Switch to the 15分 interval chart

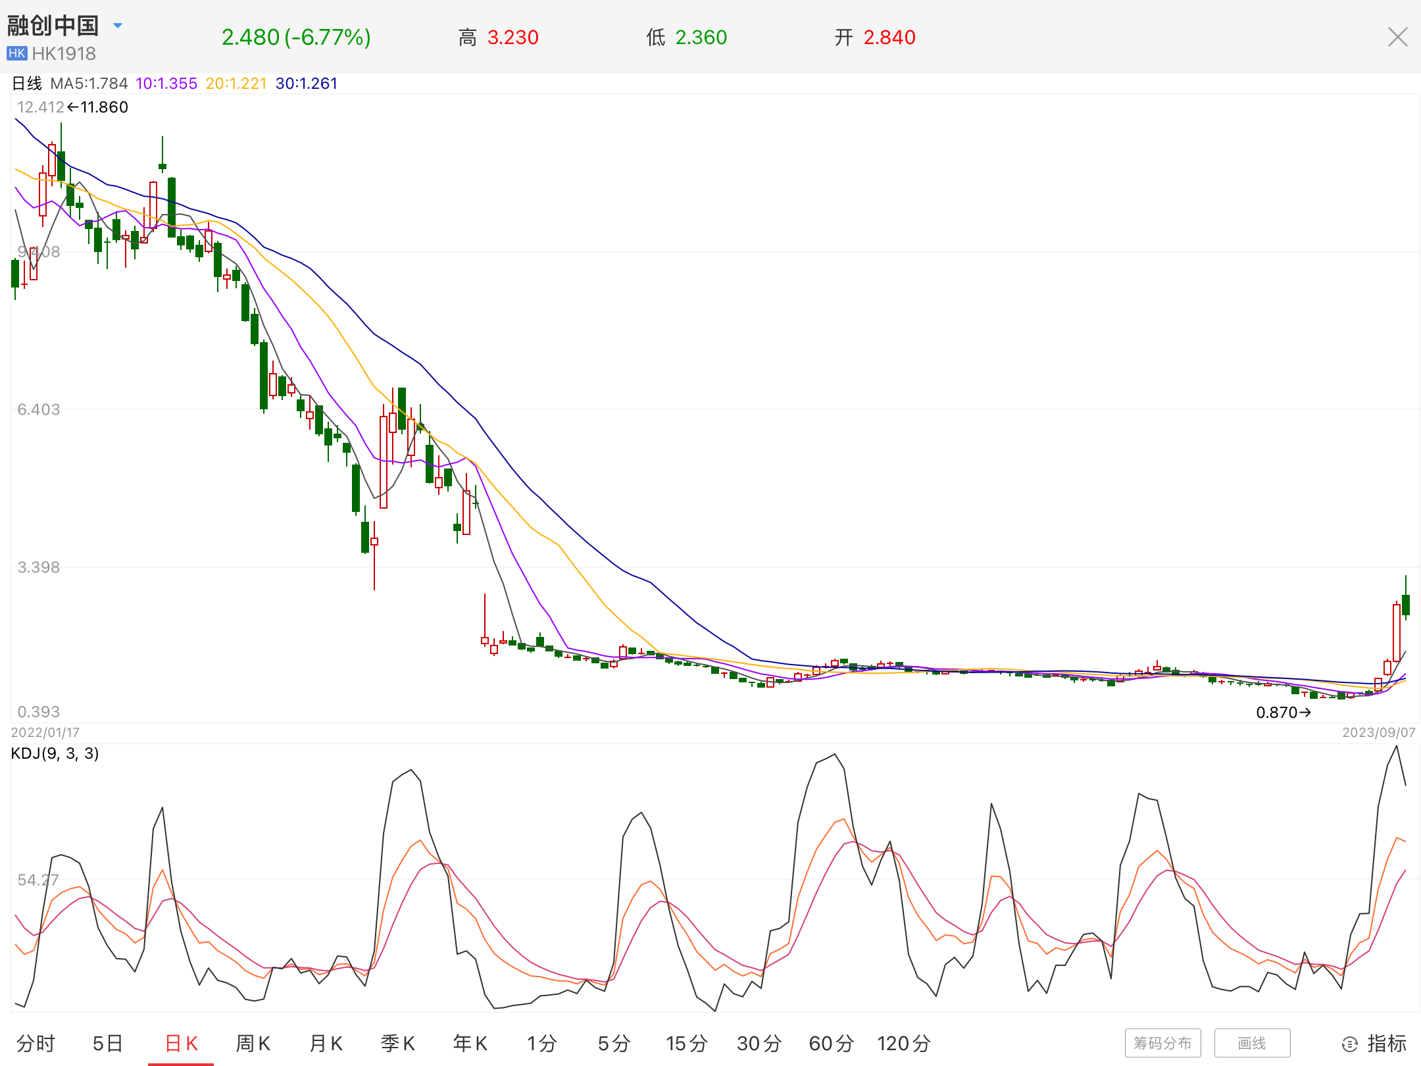point(686,1043)
